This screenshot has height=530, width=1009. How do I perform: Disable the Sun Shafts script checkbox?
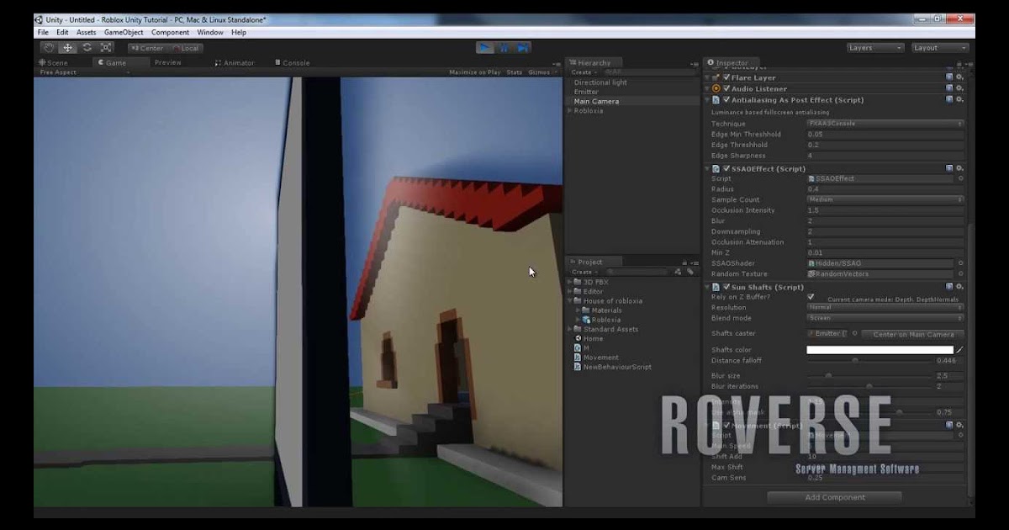(x=726, y=287)
